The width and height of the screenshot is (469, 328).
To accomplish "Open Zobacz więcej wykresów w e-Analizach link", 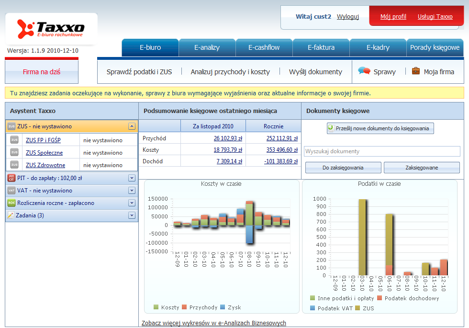I will tap(214, 323).
